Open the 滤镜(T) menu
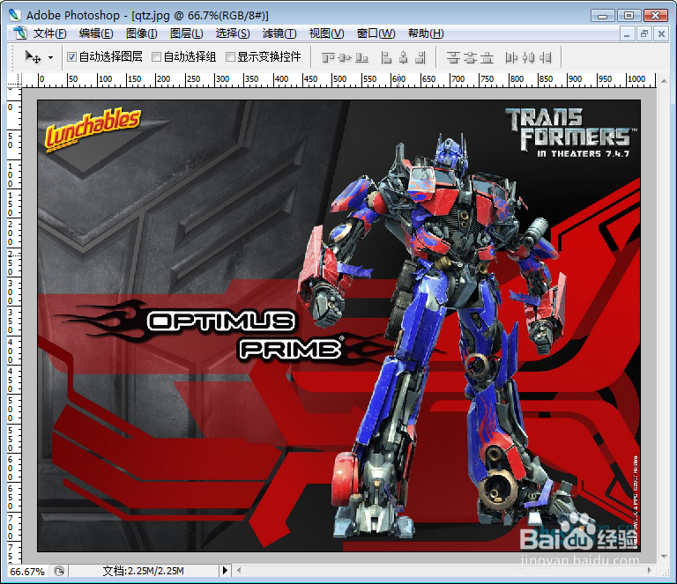The height and width of the screenshot is (584, 677). (x=279, y=33)
